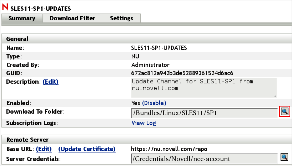Click the General section header

(x=17, y=39)
